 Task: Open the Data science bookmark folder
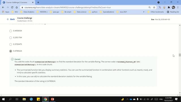point(80,12)
